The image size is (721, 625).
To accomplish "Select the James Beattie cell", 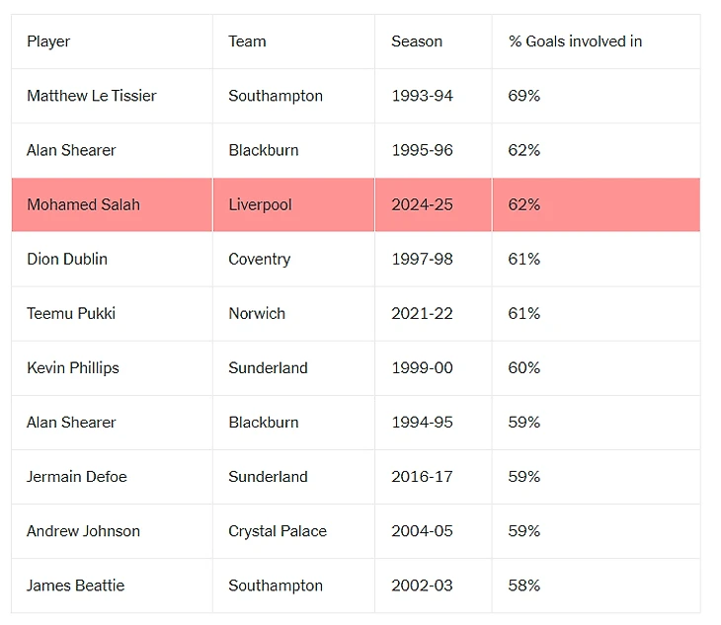I will pos(75,585).
